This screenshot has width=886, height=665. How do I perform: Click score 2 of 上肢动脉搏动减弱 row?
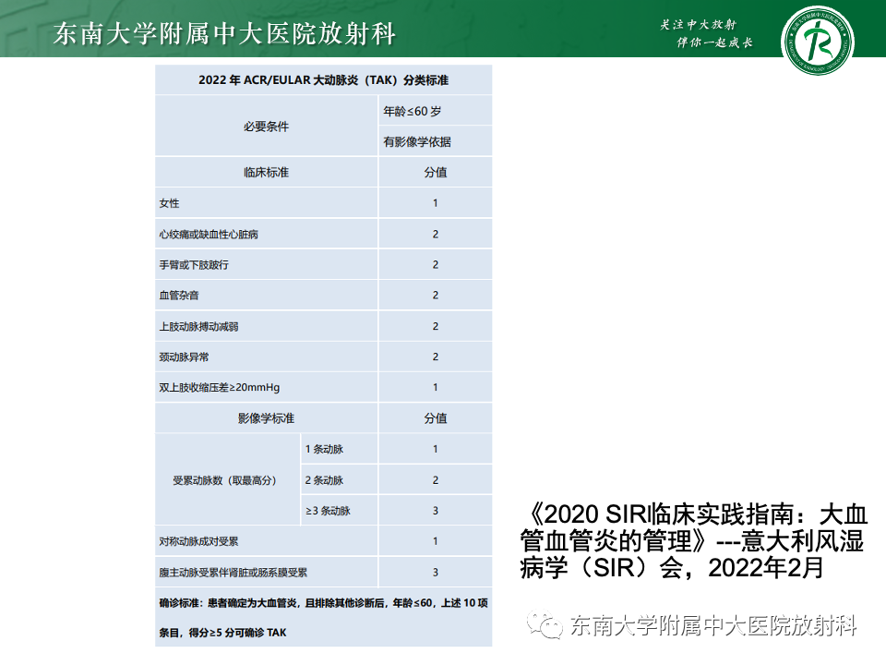point(435,326)
